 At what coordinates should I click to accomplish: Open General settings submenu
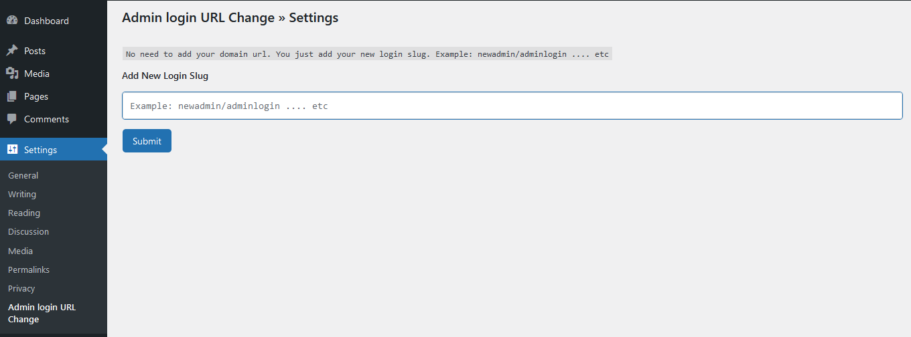pyautogui.click(x=23, y=175)
